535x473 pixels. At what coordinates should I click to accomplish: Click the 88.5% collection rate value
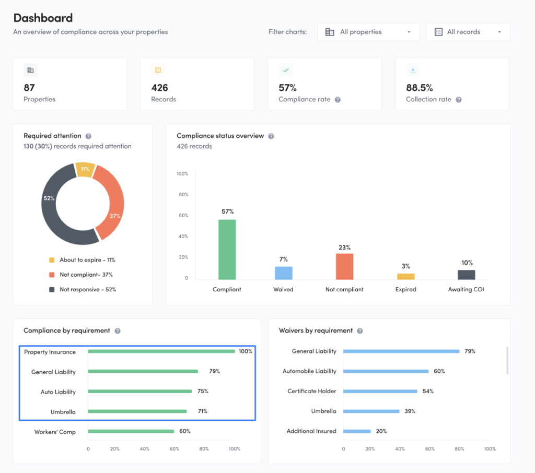point(420,88)
